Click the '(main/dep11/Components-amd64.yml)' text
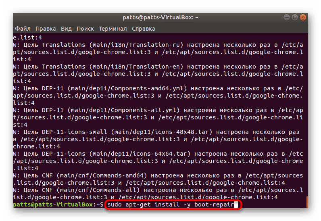 pos(127,88)
